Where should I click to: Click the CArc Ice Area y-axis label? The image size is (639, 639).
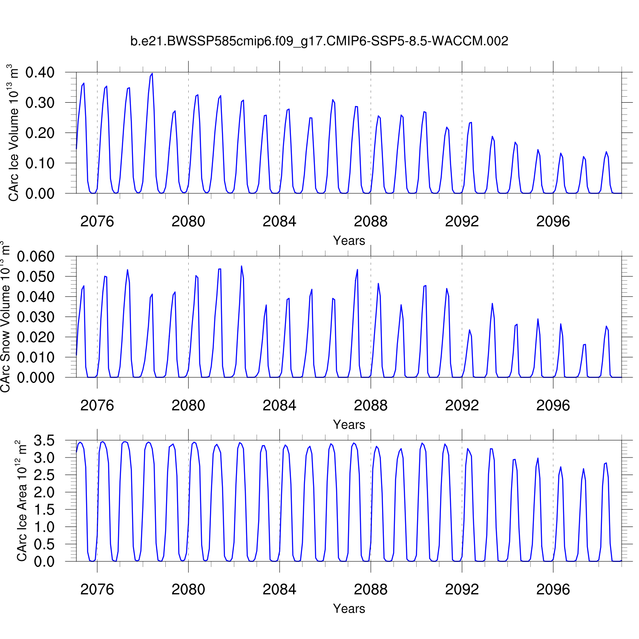click(x=21, y=501)
